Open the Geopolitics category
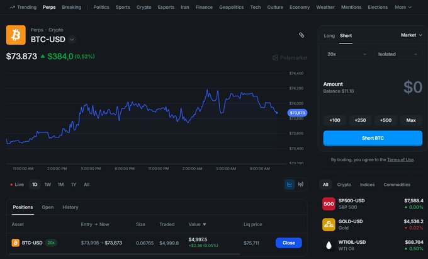 [231, 8]
